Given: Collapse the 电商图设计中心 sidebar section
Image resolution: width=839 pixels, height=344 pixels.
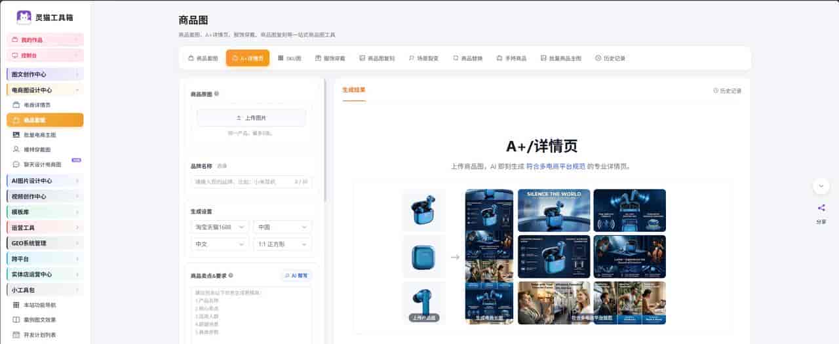Looking at the screenshot, I should tap(45, 90).
